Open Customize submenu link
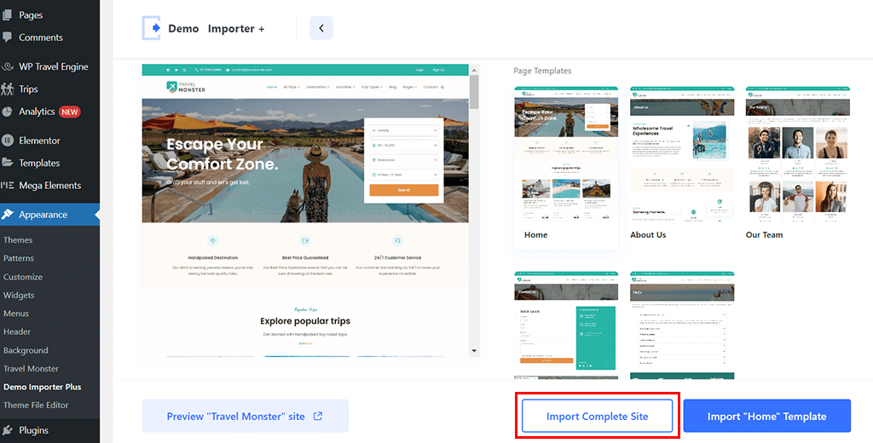Image resolution: width=873 pixels, height=443 pixels. pos(23,277)
